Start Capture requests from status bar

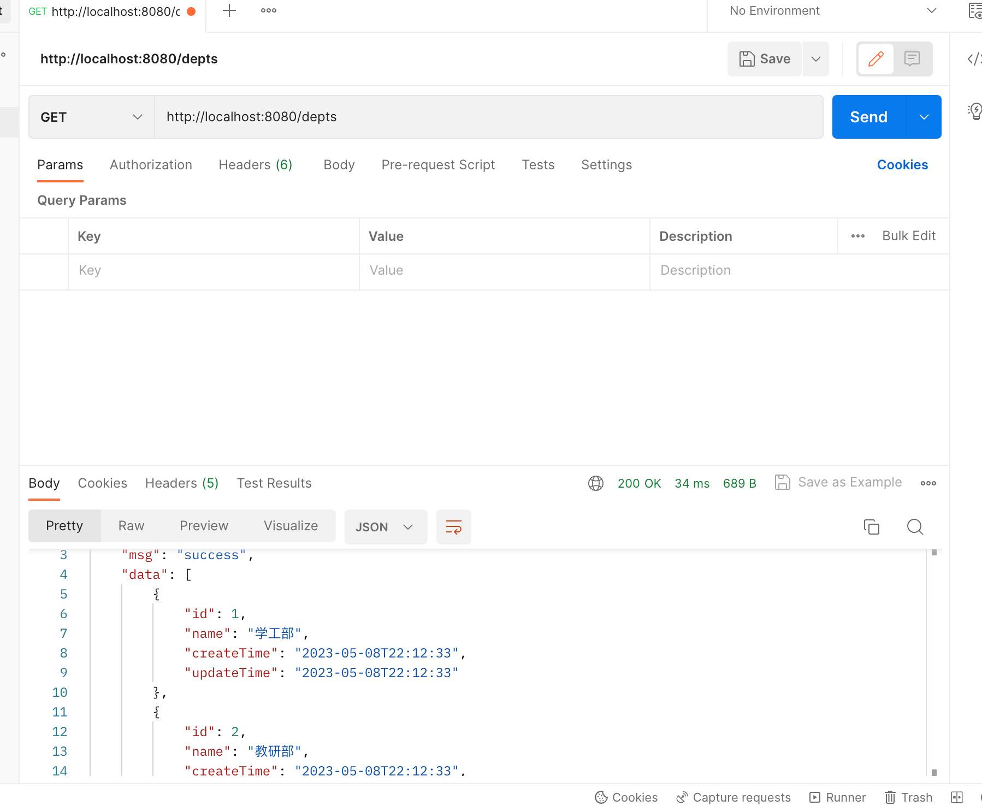click(733, 797)
